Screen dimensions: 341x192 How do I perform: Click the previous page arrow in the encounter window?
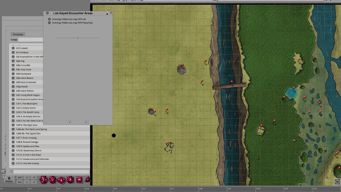click(69, 122)
